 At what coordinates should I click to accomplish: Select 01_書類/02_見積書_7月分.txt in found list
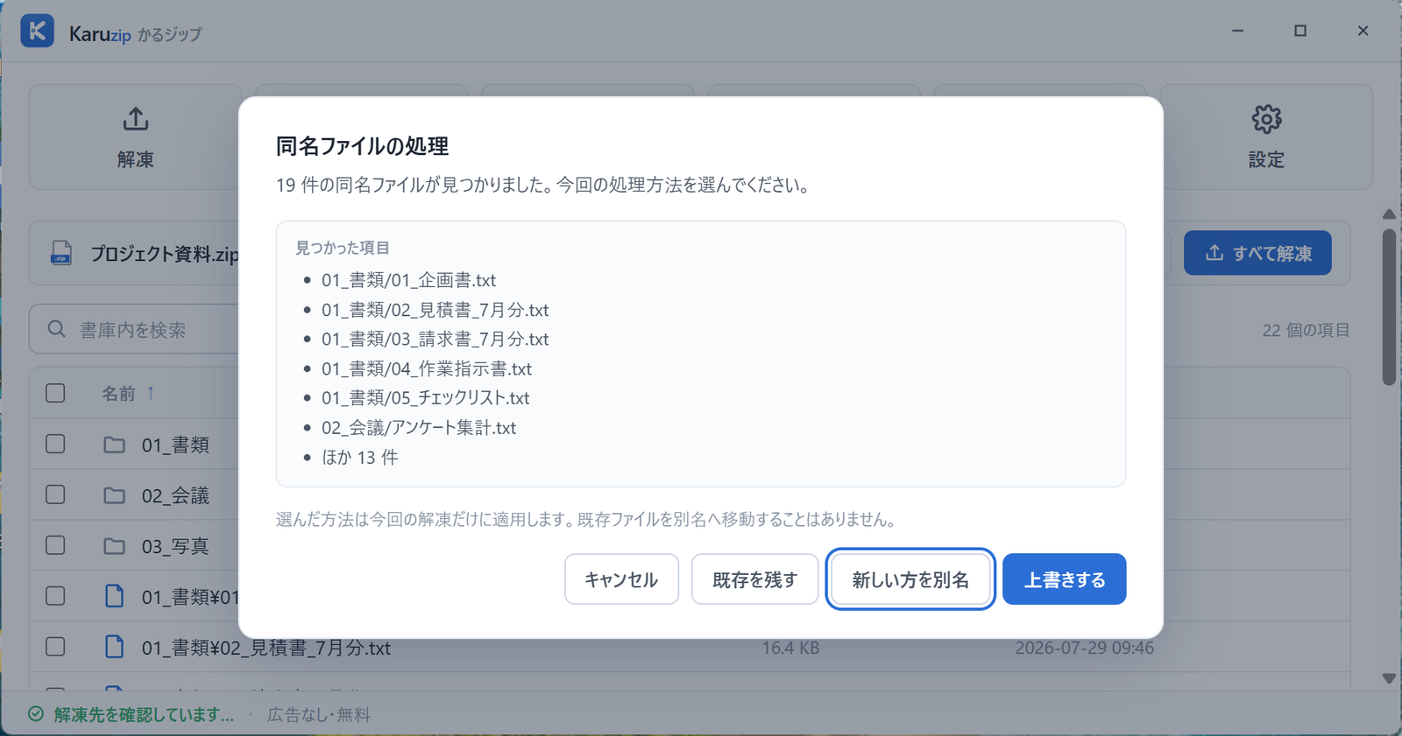(x=435, y=310)
